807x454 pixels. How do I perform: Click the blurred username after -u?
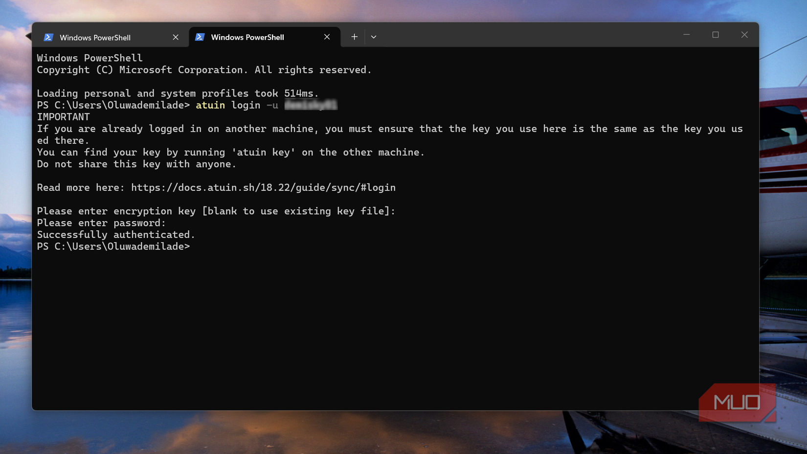click(311, 105)
